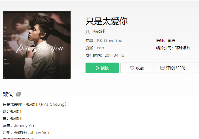The image size is (199, 139).
Task: Click the 歌词 section heading
Action: (x=8, y=94)
